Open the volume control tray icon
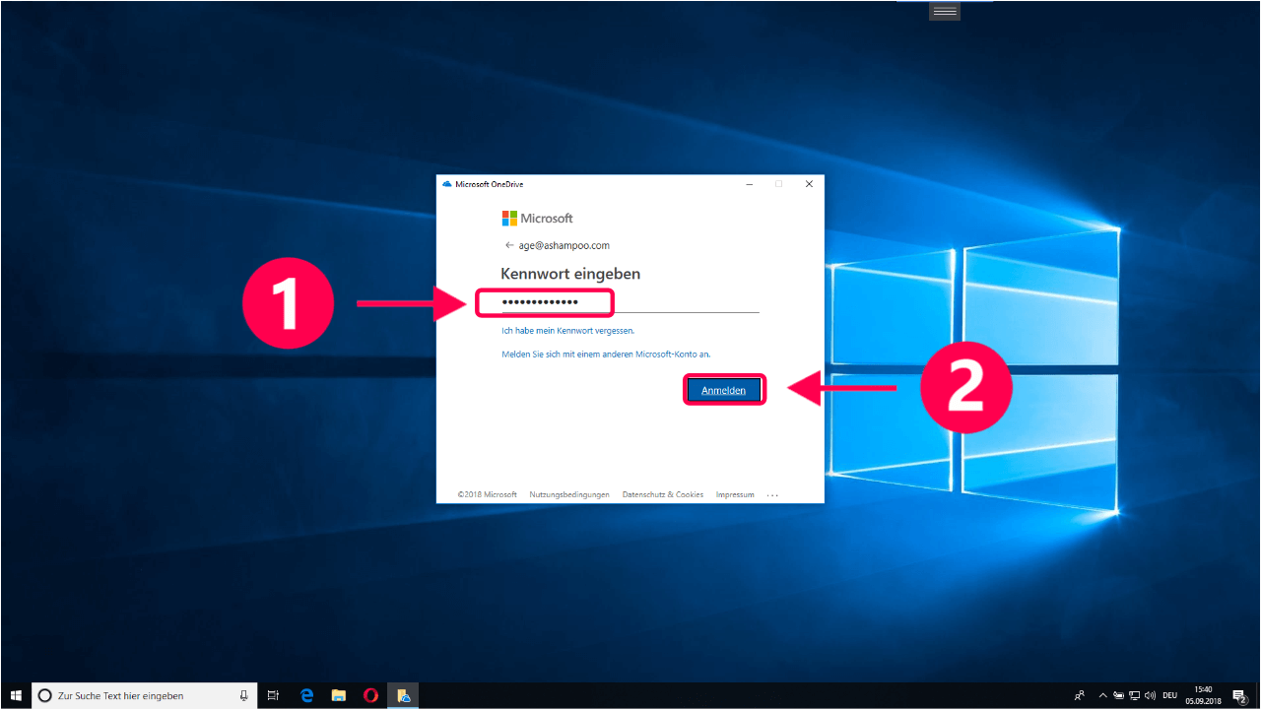The image size is (1261, 709). tap(1150, 695)
